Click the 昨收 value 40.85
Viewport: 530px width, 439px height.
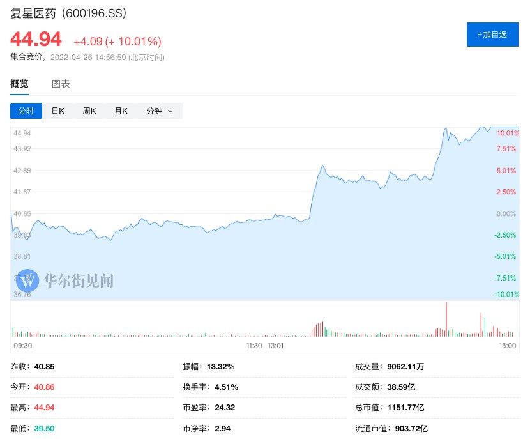tap(44, 367)
